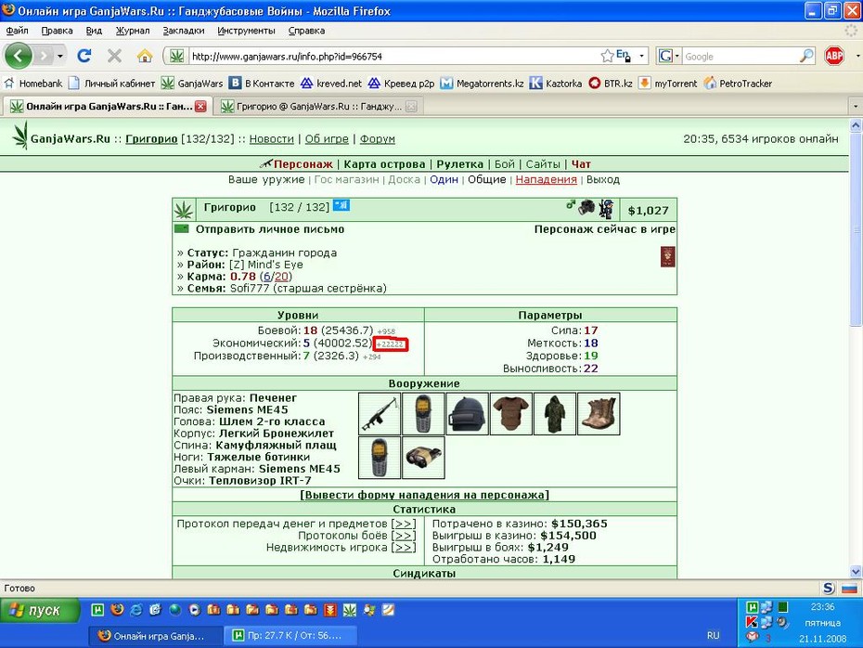Viewport: 863px width, 648px height.
Task: Open the Файл menu
Action: [x=17, y=31]
